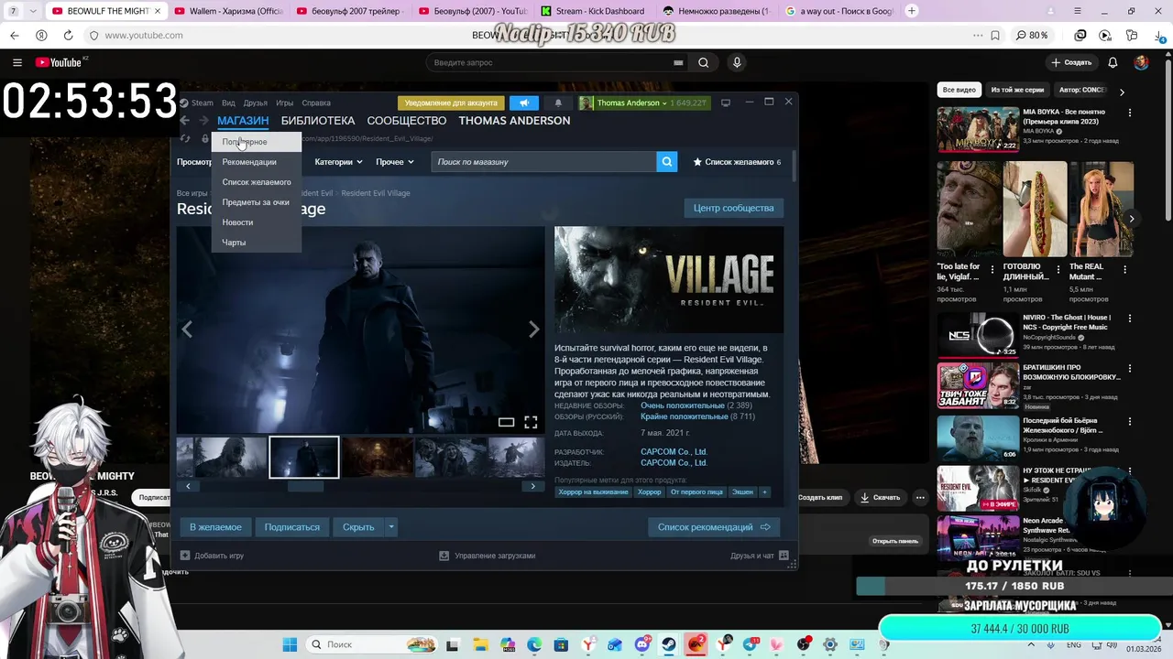
Task: Click the Friends and chat icon
Action: [x=784, y=556]
